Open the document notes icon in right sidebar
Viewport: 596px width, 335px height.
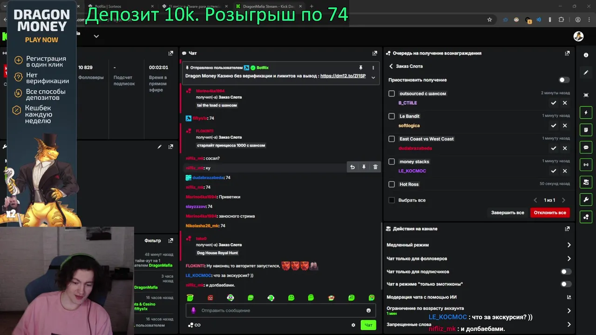(586, 130)
